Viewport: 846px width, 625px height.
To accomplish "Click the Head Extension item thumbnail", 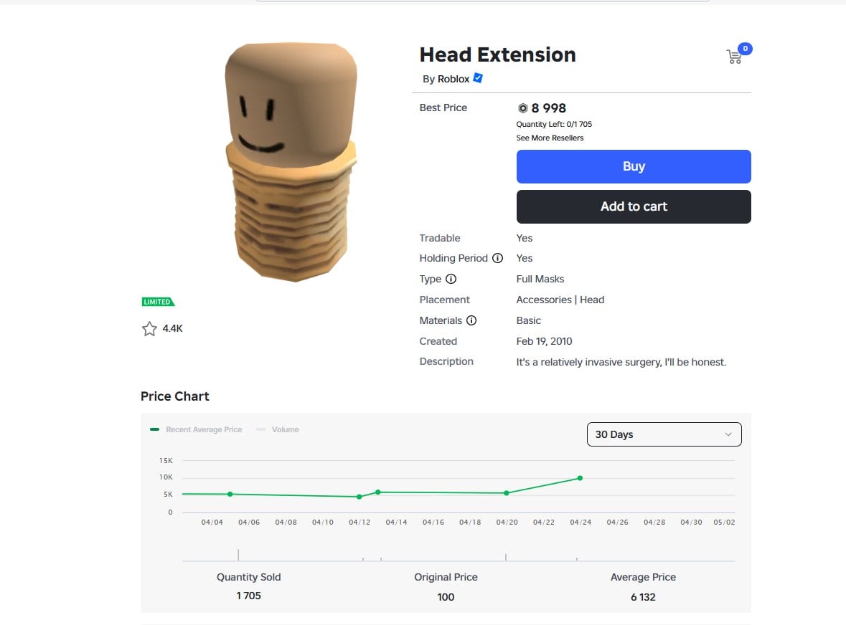I will 291,162.
